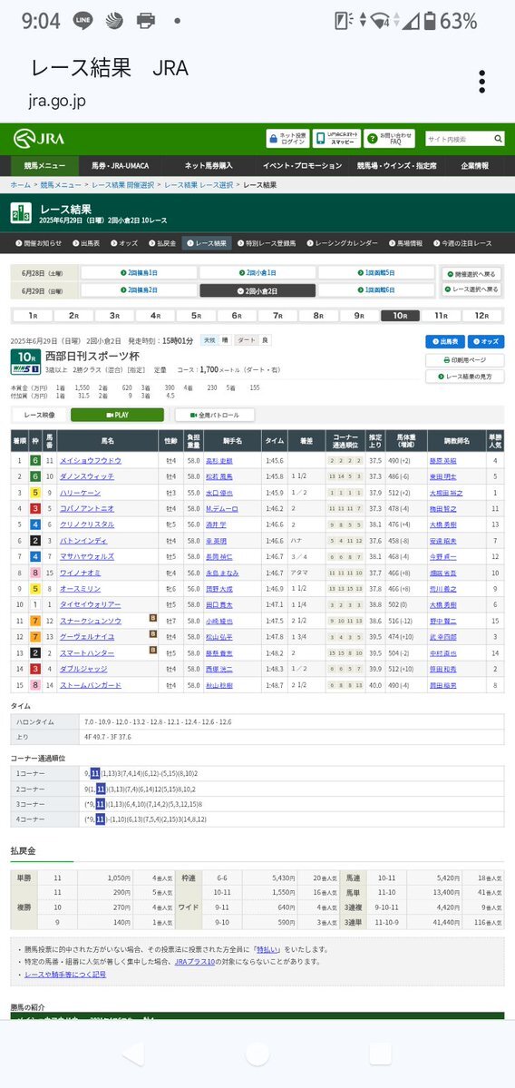Click 開催選択へ戻る button

[x=472, y=274]
